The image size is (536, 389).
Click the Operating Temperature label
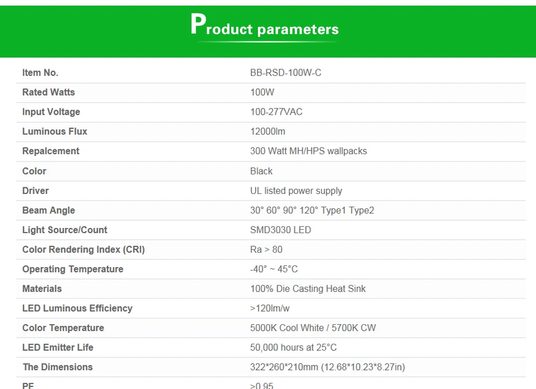pyautogui.click(x=73, y=269)
